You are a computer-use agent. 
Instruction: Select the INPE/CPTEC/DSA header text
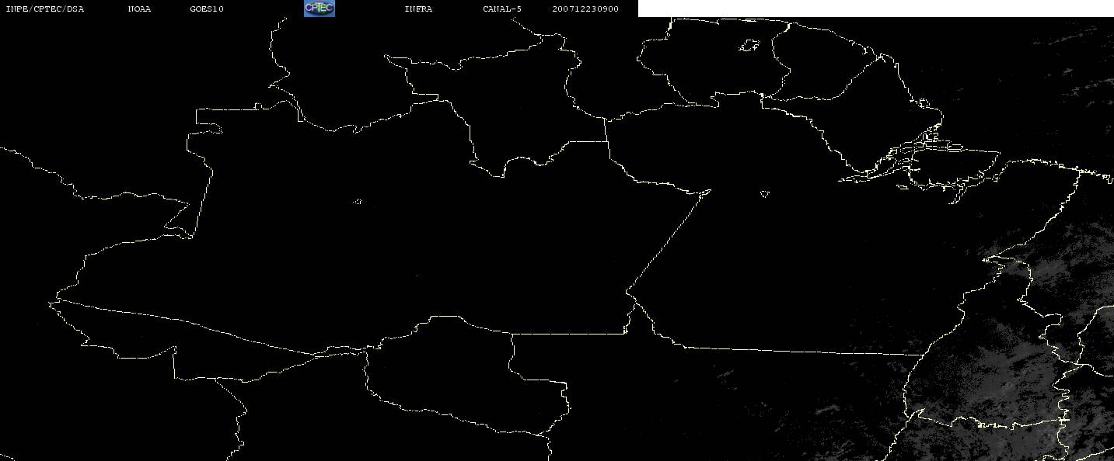[44, 9]
